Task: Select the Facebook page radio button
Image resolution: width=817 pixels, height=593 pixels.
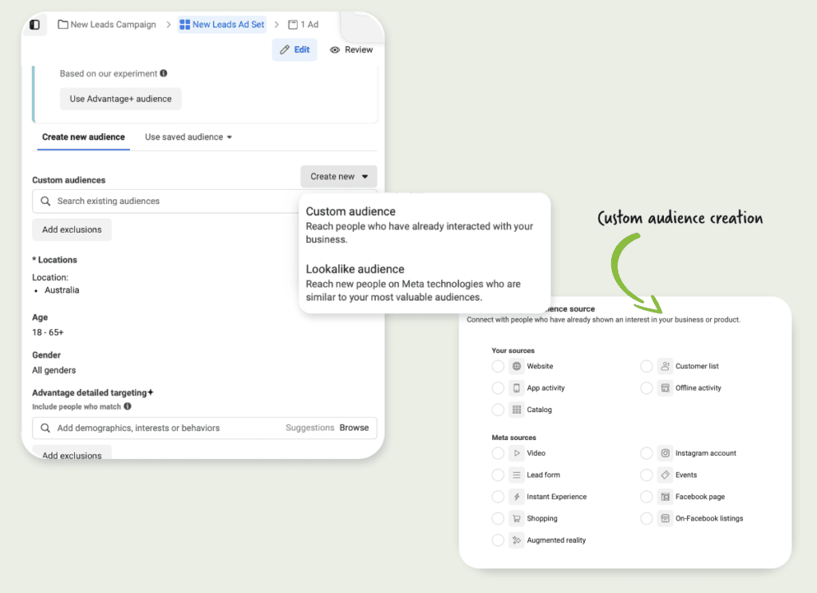Action: point(646,497)
